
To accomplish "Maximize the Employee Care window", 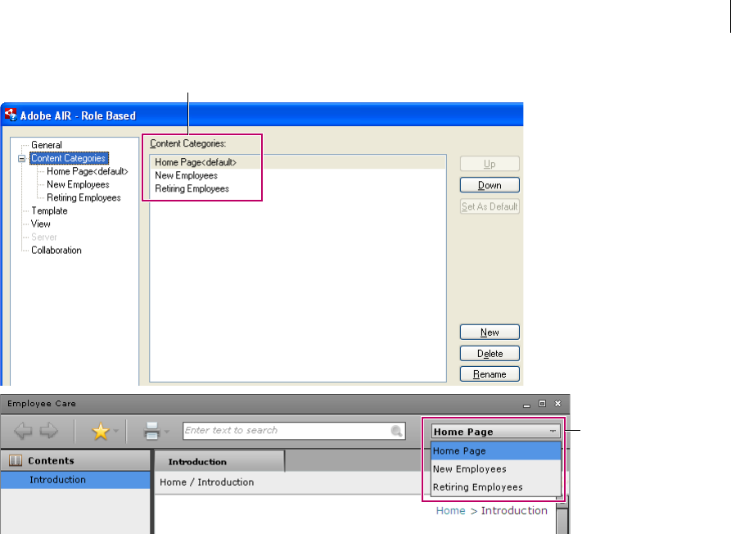I will 542,404.
